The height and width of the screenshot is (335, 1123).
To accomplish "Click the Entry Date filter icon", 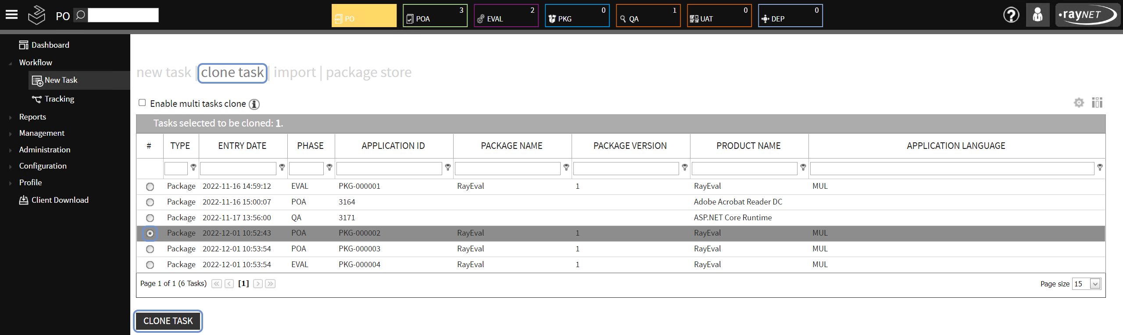I will (x=282, y=168).
